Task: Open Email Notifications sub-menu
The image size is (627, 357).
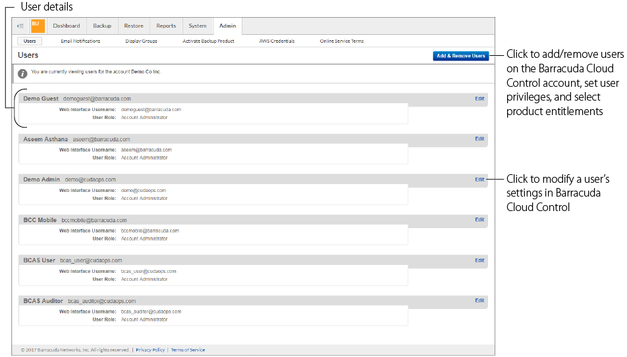Action: tap(80, 41)
